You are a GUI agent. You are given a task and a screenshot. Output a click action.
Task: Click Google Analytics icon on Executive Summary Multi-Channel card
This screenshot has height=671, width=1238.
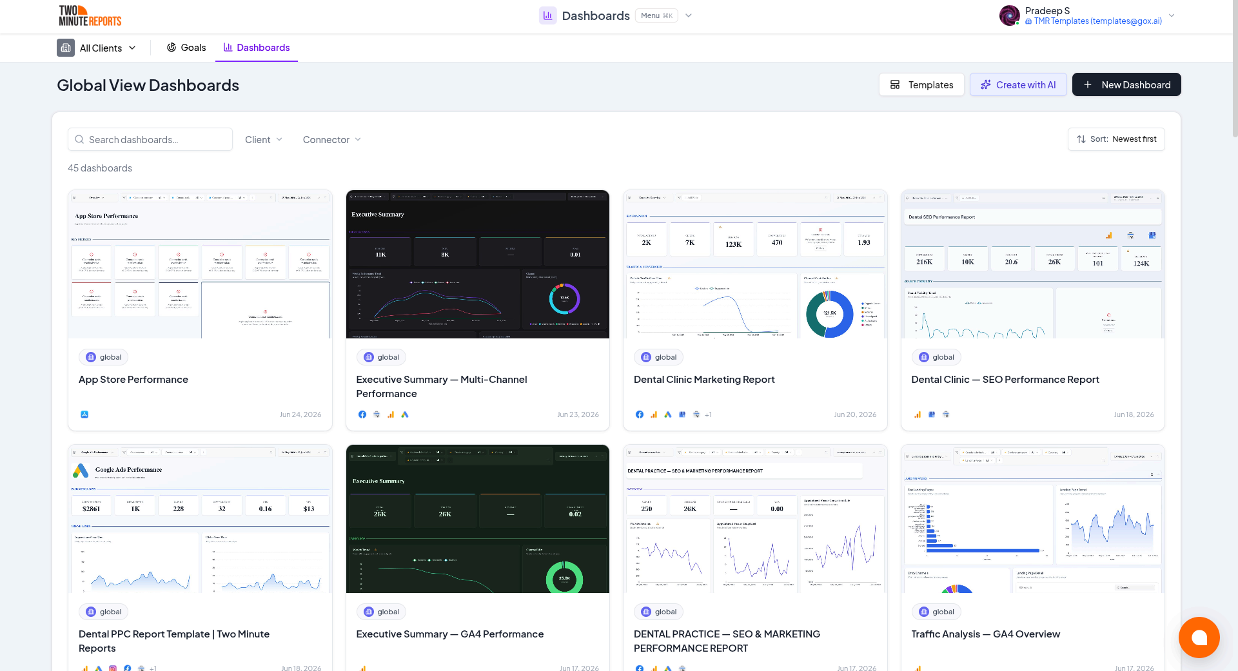(391, 414)
